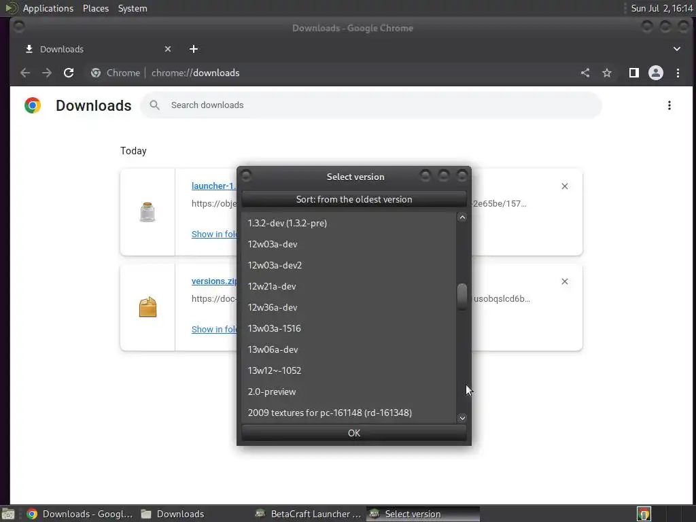The image size is (696, 522).
Task: Toggle Sort: from the oldest version
Action: click(353, 199)
